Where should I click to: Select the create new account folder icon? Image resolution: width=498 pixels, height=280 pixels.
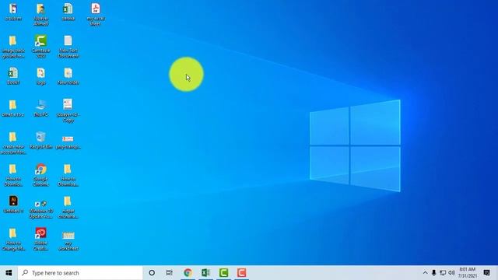(13, 143)
